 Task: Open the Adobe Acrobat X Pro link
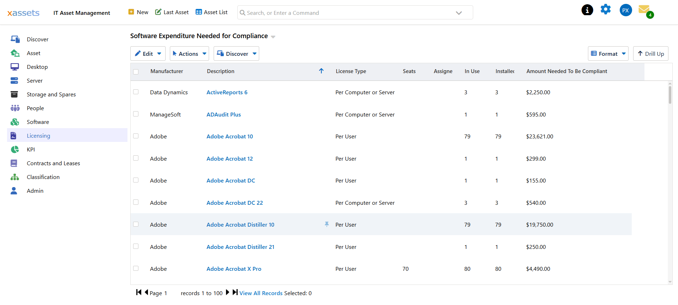coord(234,269)
